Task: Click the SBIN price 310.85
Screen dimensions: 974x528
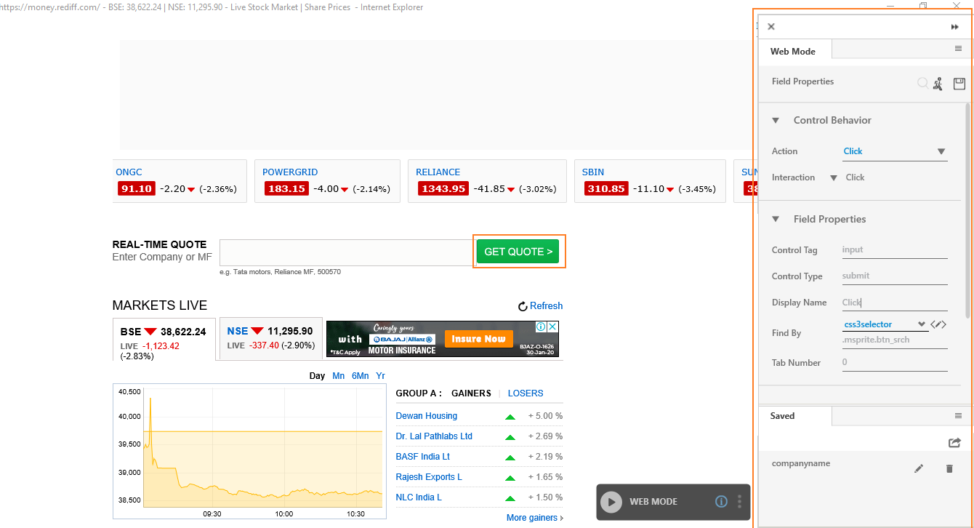Action: point(607,188)
